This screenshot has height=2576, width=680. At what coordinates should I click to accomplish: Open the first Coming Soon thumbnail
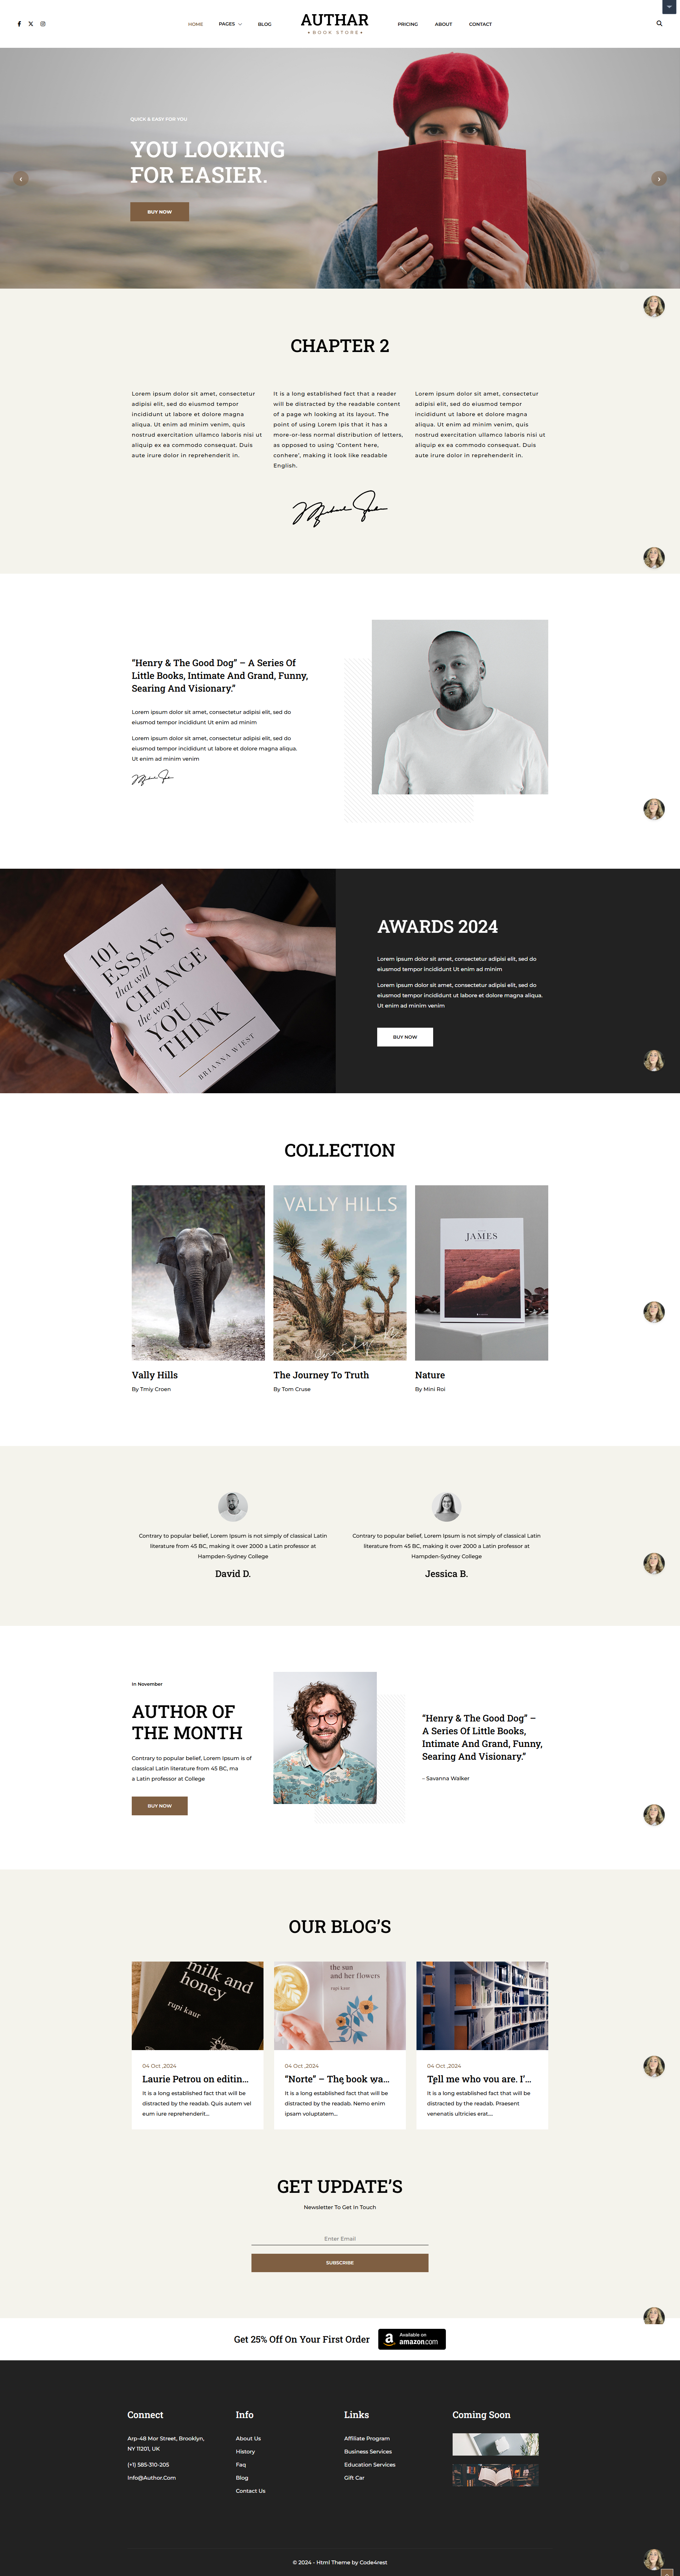coord(495,2444)
